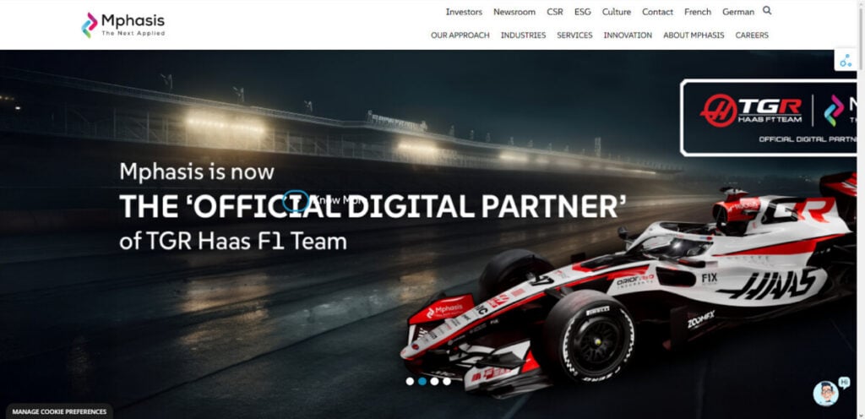Image resolution: width=865 pixels, height=419 pixels.
Task: Click Manage Cookie Preferences button
Action: pos(59,411)
